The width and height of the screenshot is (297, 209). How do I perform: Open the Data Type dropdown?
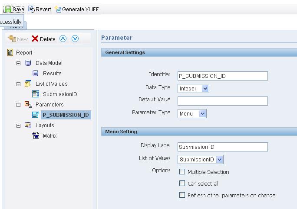pyautogui.click(x=205, y=89)
